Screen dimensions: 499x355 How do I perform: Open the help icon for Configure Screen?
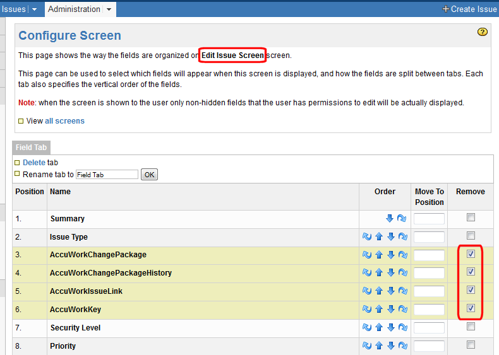click(x=483, y=32)
